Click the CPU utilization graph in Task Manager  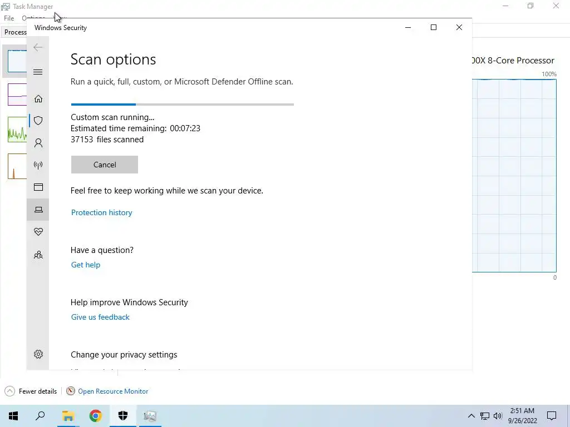[514, 175]
